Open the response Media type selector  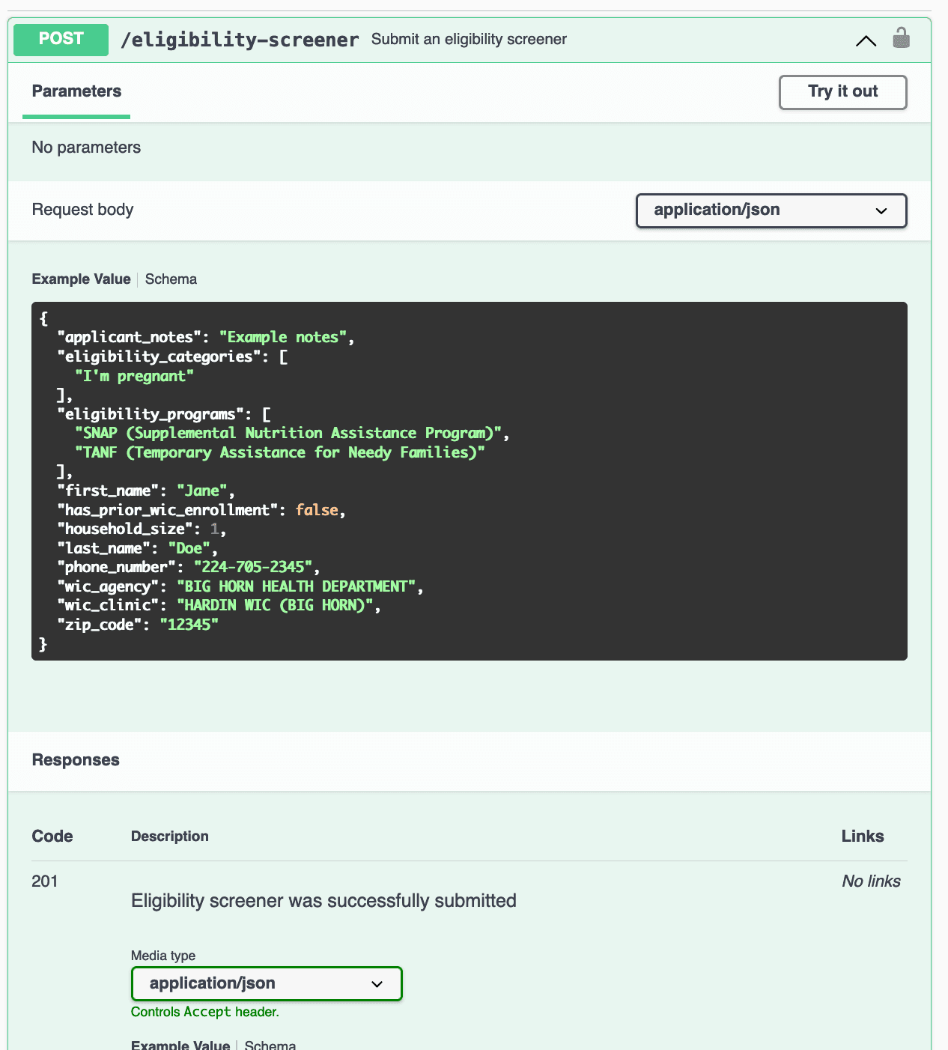(x=266, y=983)
